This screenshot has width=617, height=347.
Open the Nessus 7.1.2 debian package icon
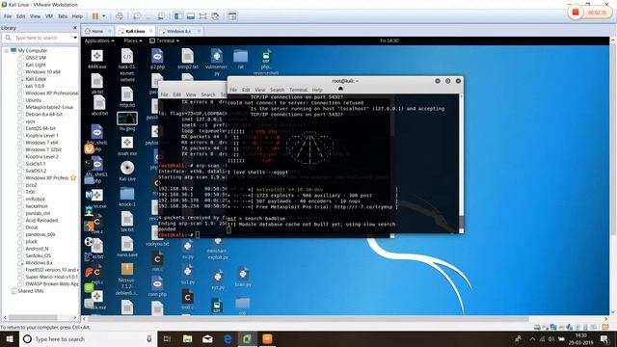(x=126, y=280)
